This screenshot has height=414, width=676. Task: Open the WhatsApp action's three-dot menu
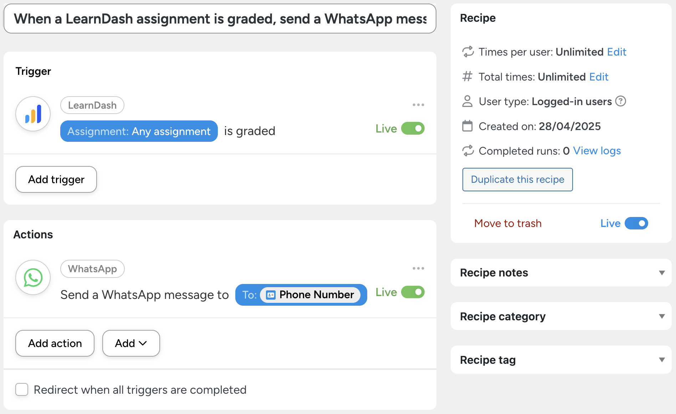coord(418,268)
